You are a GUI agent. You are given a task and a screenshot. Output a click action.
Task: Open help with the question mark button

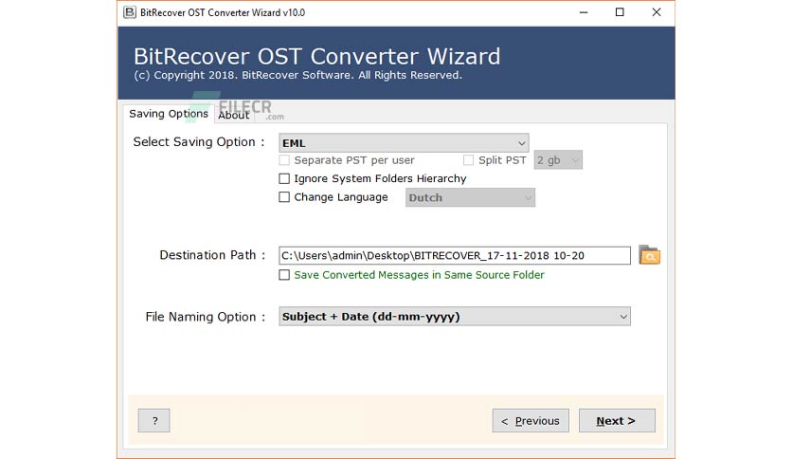(154, 420)
